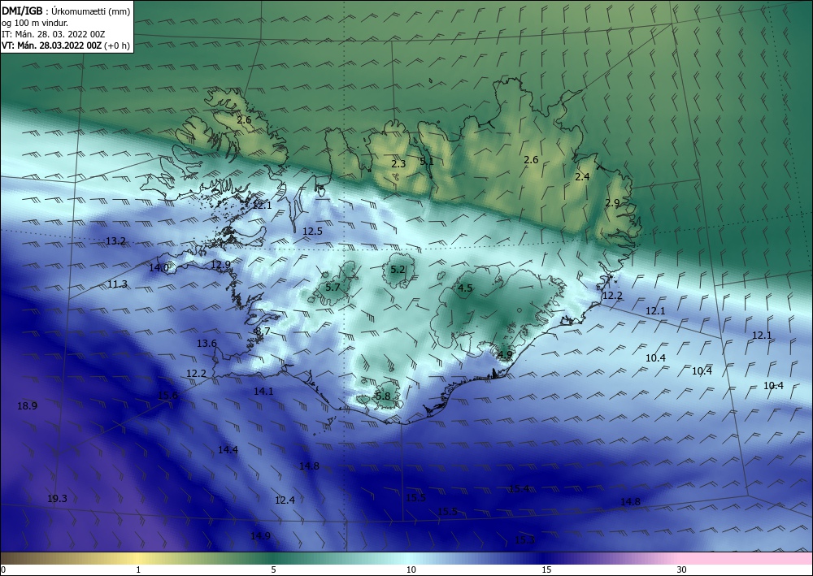Viewport: 813px width, 576px height.
Task: Click the color scale label '15'
Action: 546,570
